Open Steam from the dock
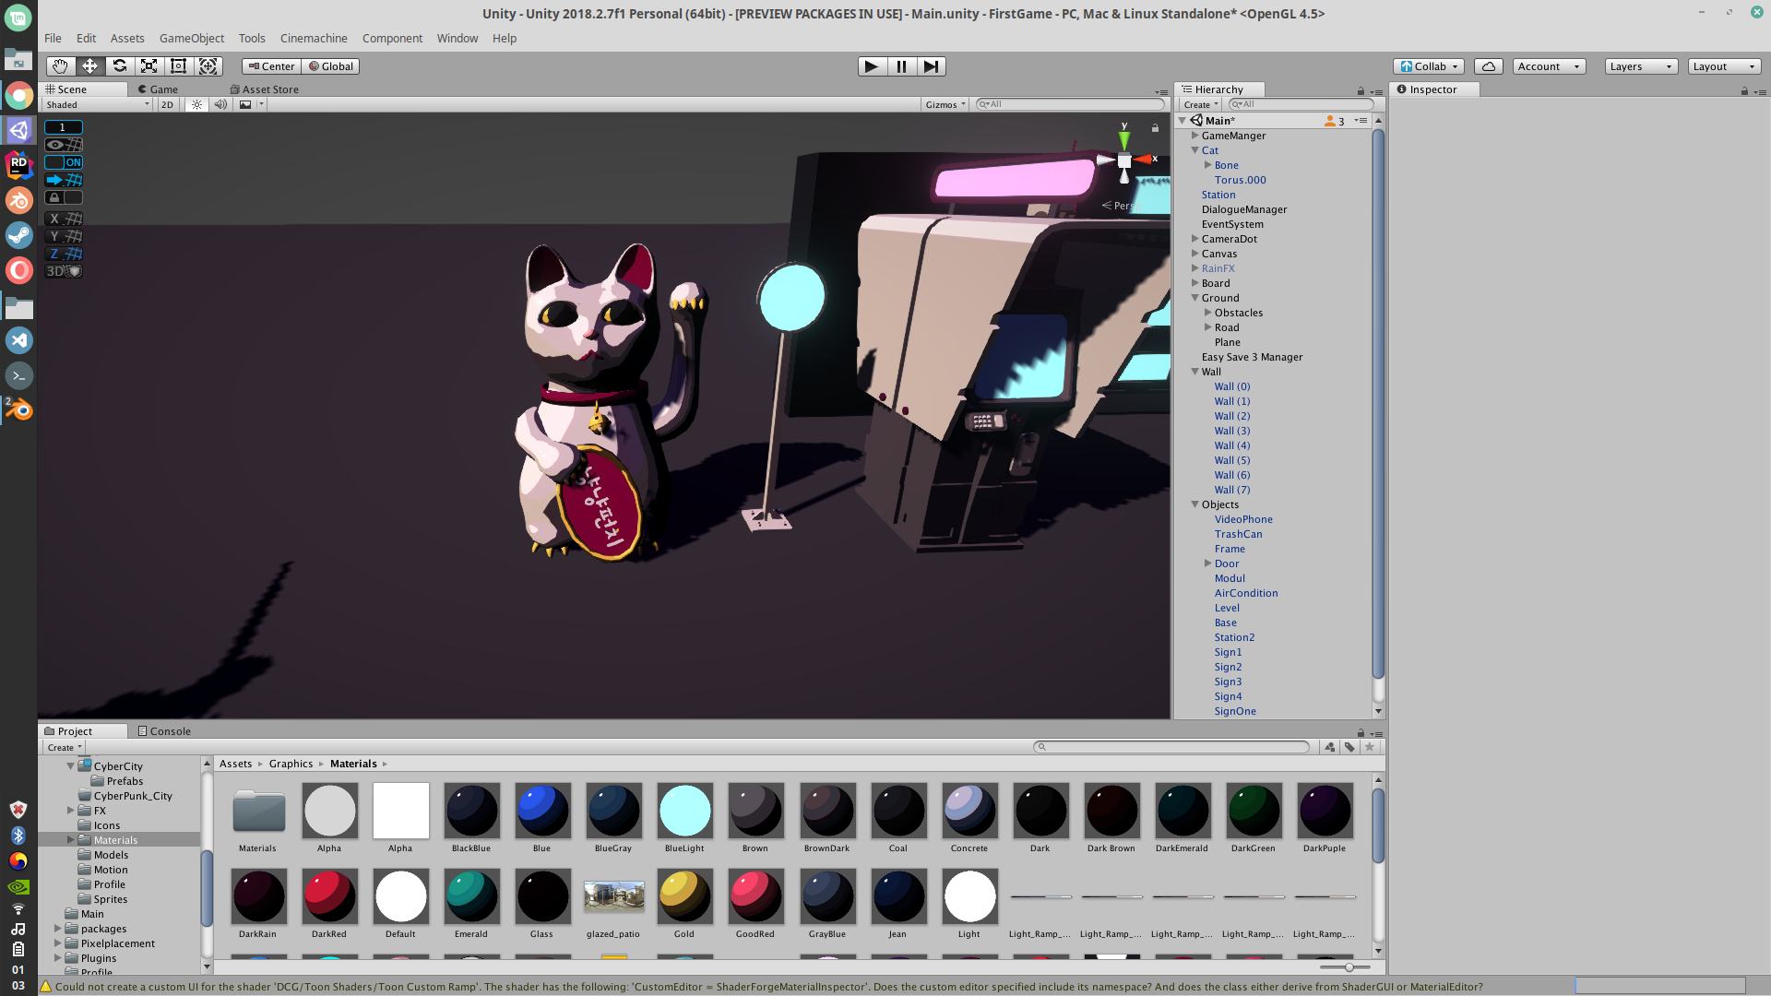The width and height of the screenshot is (1771, 996). [x=19, y=235]
